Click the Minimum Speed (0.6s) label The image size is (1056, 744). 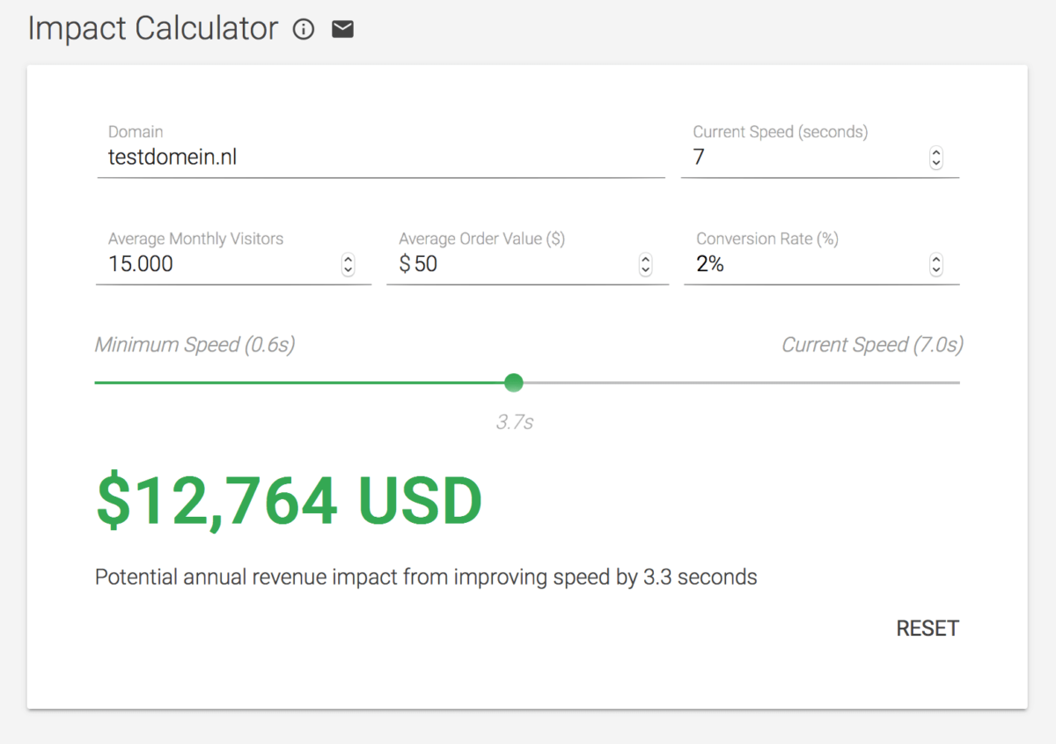(x=194, y=345)
